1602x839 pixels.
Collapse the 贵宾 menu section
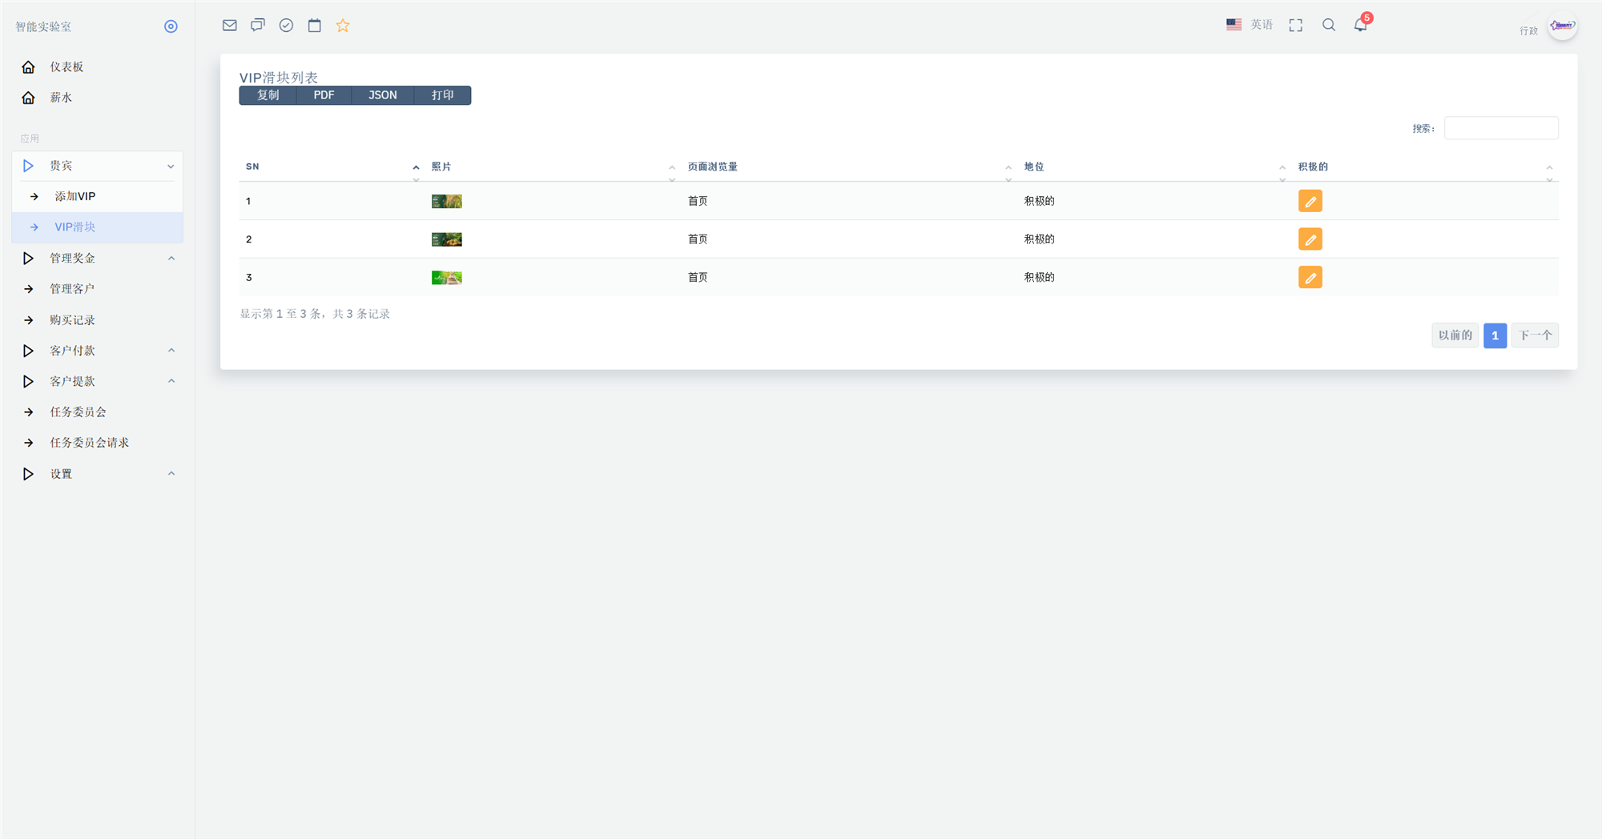(x=98, y=166)
